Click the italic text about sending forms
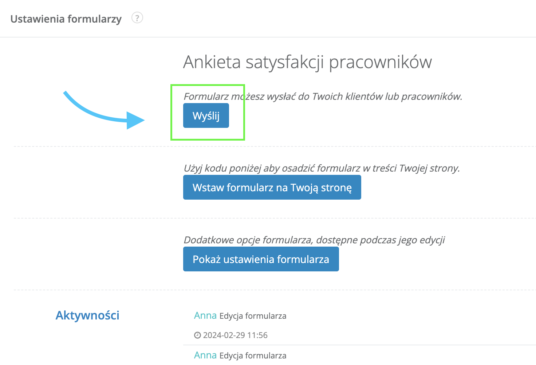536x365 pixels. tap(323, 97)
